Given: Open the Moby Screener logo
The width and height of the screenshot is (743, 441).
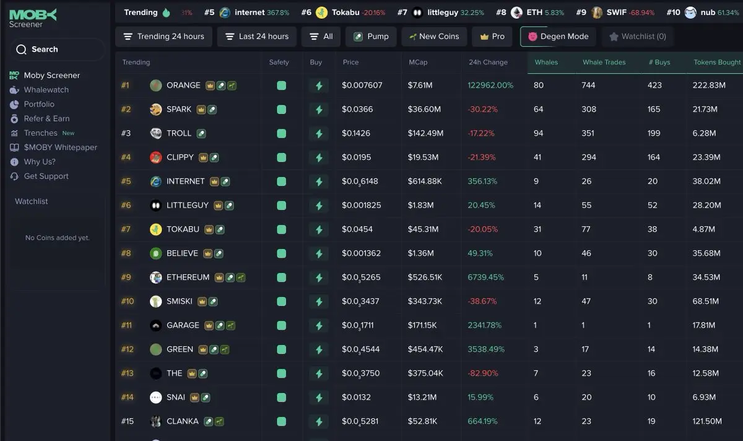Looking at the screenshot, I should 32,18.
